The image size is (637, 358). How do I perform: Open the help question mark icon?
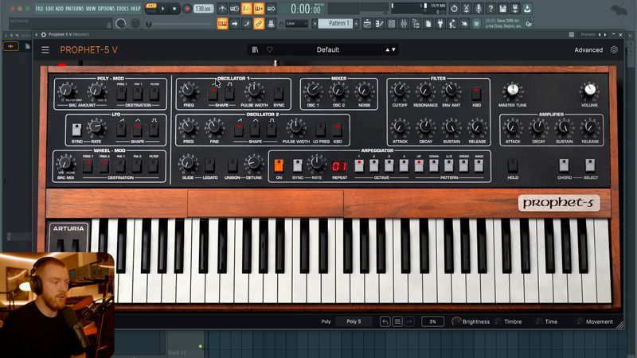[490, 9]
